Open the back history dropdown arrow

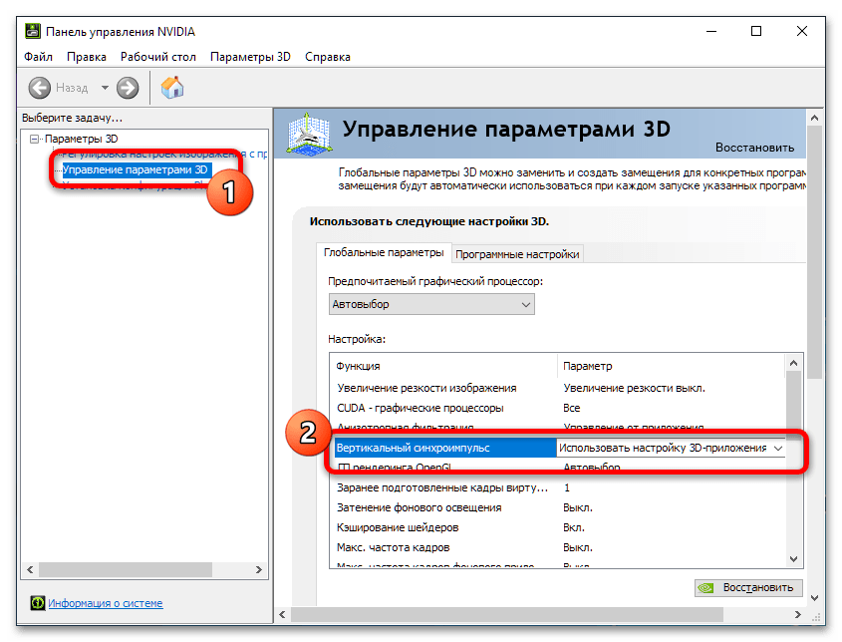point(105,88)
